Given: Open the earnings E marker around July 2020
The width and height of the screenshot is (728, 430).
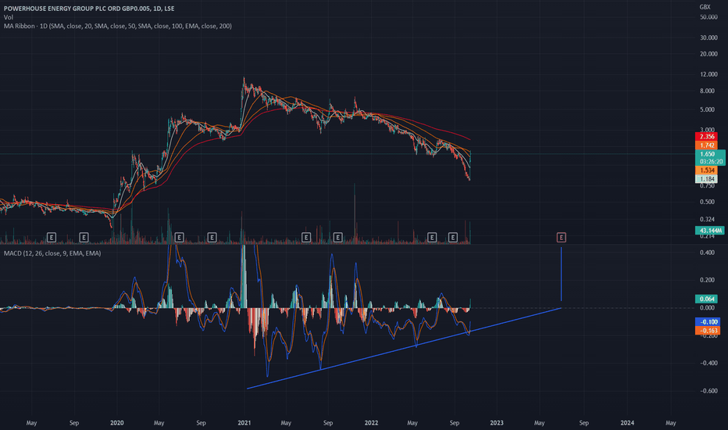Looking at the screenshot, I should tap(179, 238).
